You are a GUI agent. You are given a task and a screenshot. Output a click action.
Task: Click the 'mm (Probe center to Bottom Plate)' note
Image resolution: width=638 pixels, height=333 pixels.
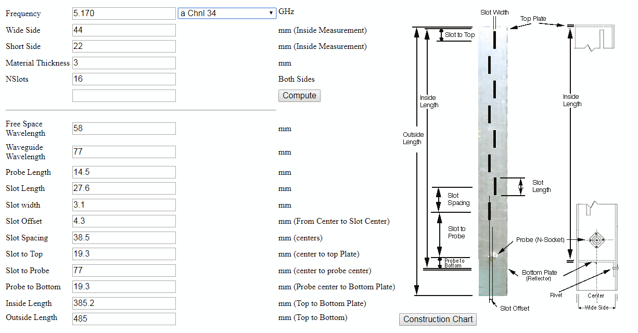pyautogui.click(x=337, y=287)
